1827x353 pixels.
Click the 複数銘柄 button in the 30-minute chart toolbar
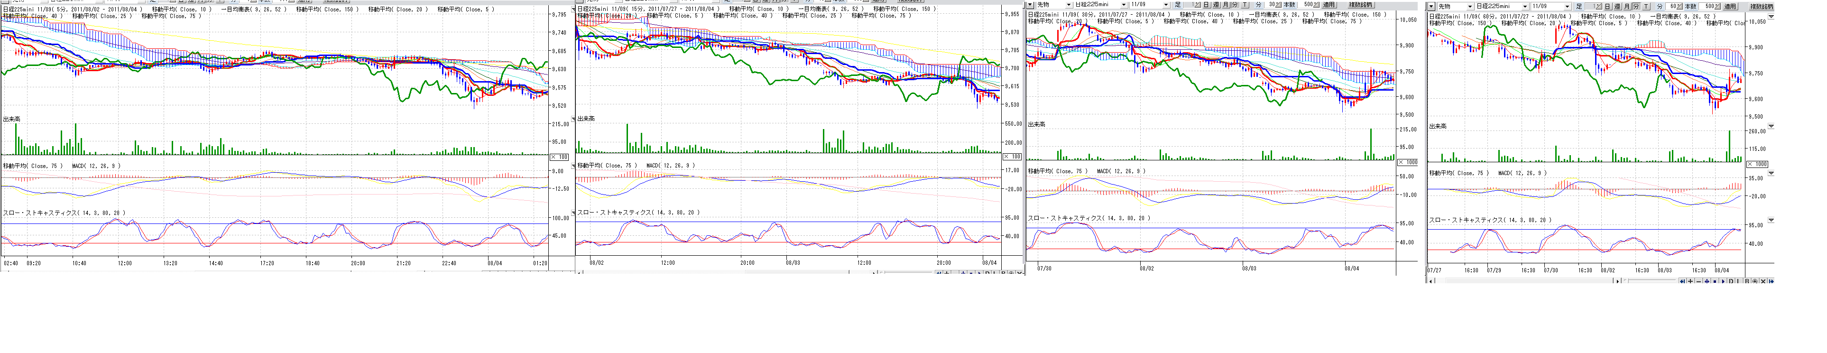pyautogui.click(x=1361, y=5)
